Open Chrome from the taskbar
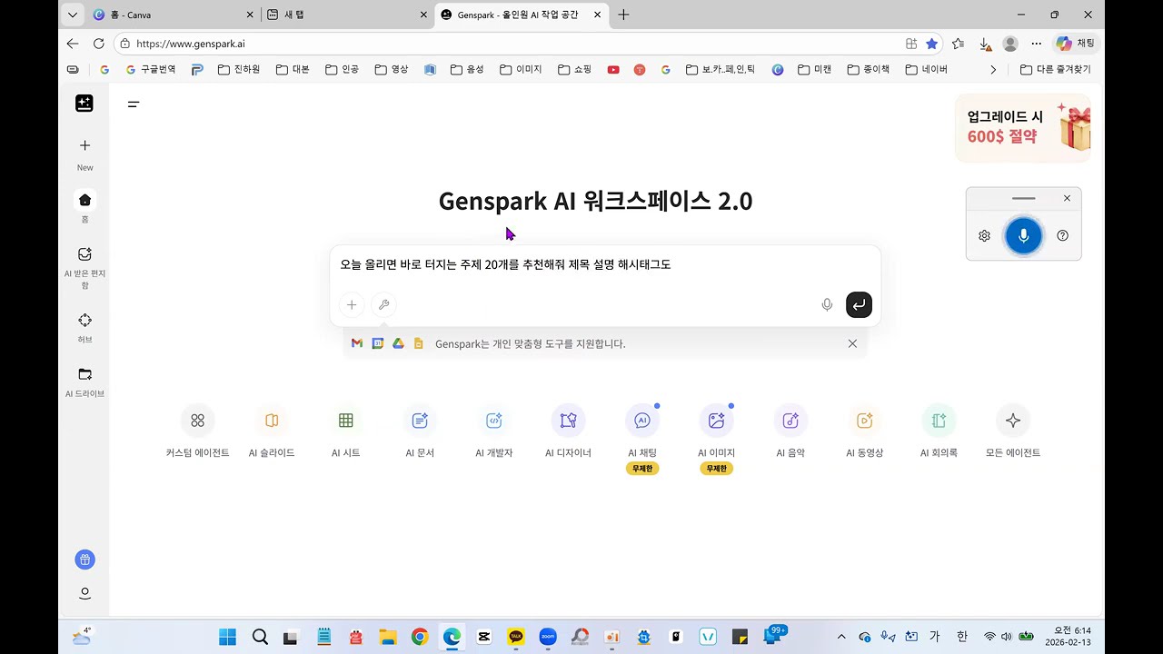Viewport: 1163px width, 654px height. click(x=419, y=637)
